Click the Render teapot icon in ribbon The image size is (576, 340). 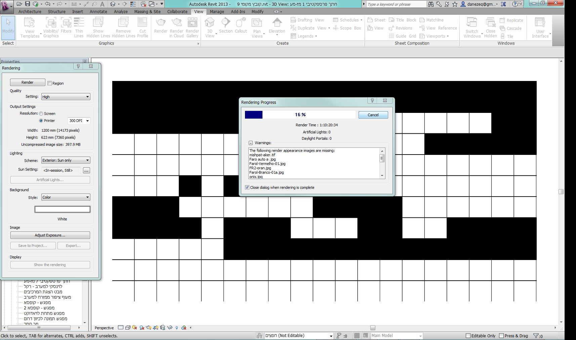[161, 26]
